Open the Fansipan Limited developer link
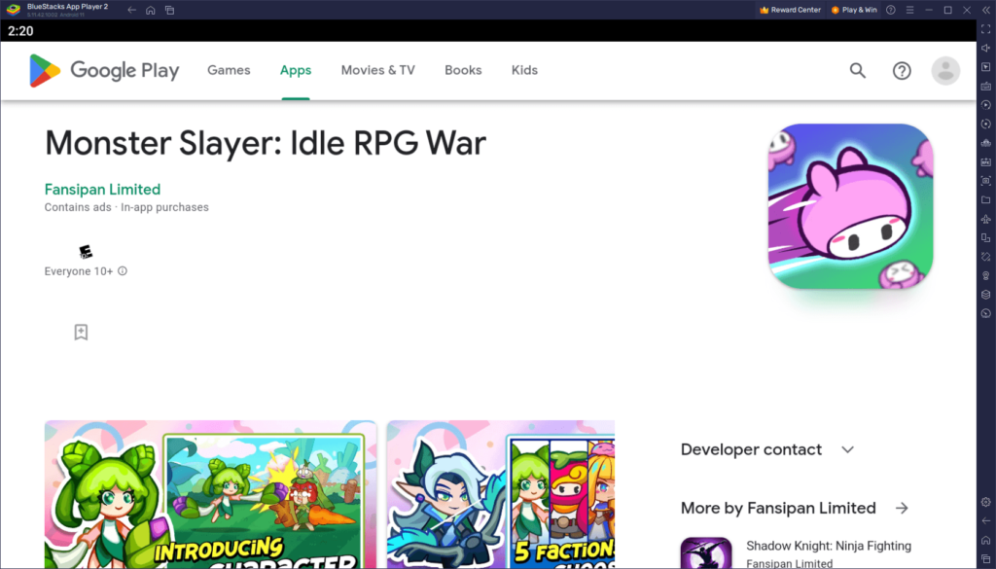Image resolution: width=996 pixels, height=569 pixels. (x=102, y=189)
